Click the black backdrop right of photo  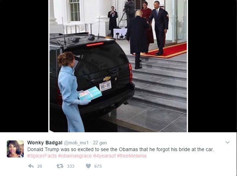tap(213, 66)
